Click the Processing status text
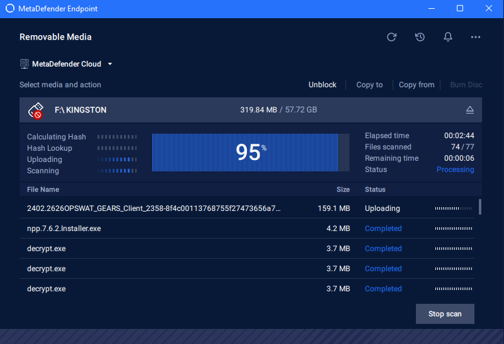Screen dimensions: 504x344 (x=455, y=169)
